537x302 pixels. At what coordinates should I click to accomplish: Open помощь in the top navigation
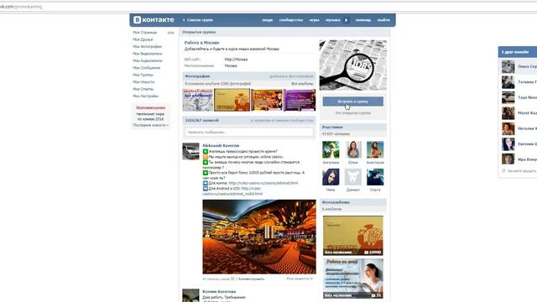tap(363, 20)
